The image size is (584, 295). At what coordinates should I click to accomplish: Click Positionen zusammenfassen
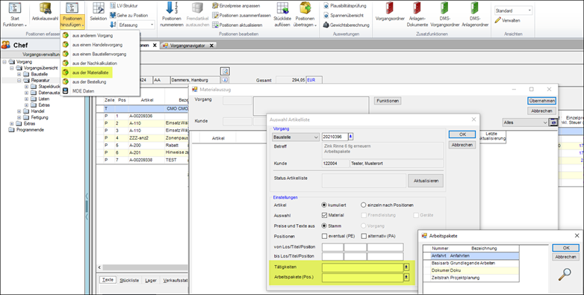[x=242, y=15]
